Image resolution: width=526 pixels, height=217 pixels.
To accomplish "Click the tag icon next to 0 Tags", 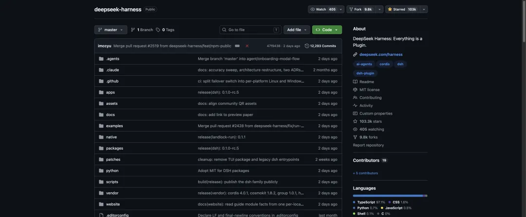I will tap(158, 30).
